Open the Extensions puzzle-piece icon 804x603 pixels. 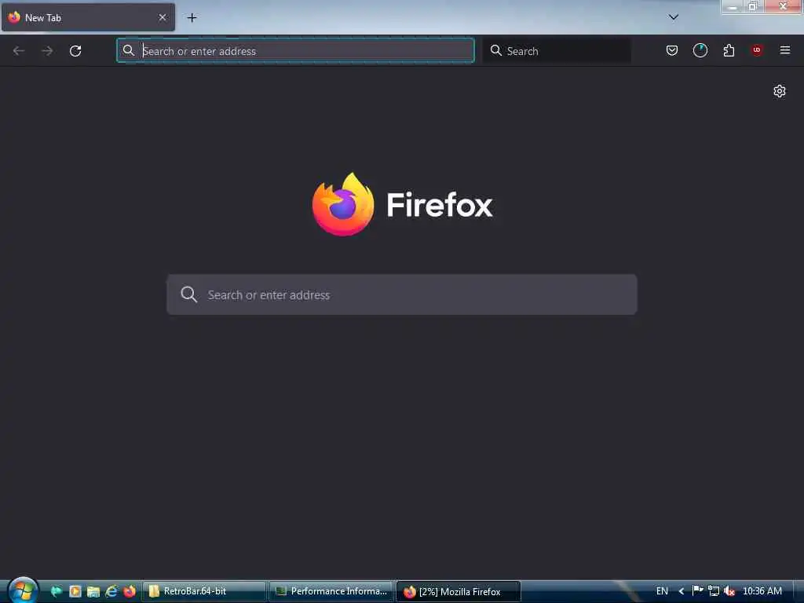tap(729, 50)
